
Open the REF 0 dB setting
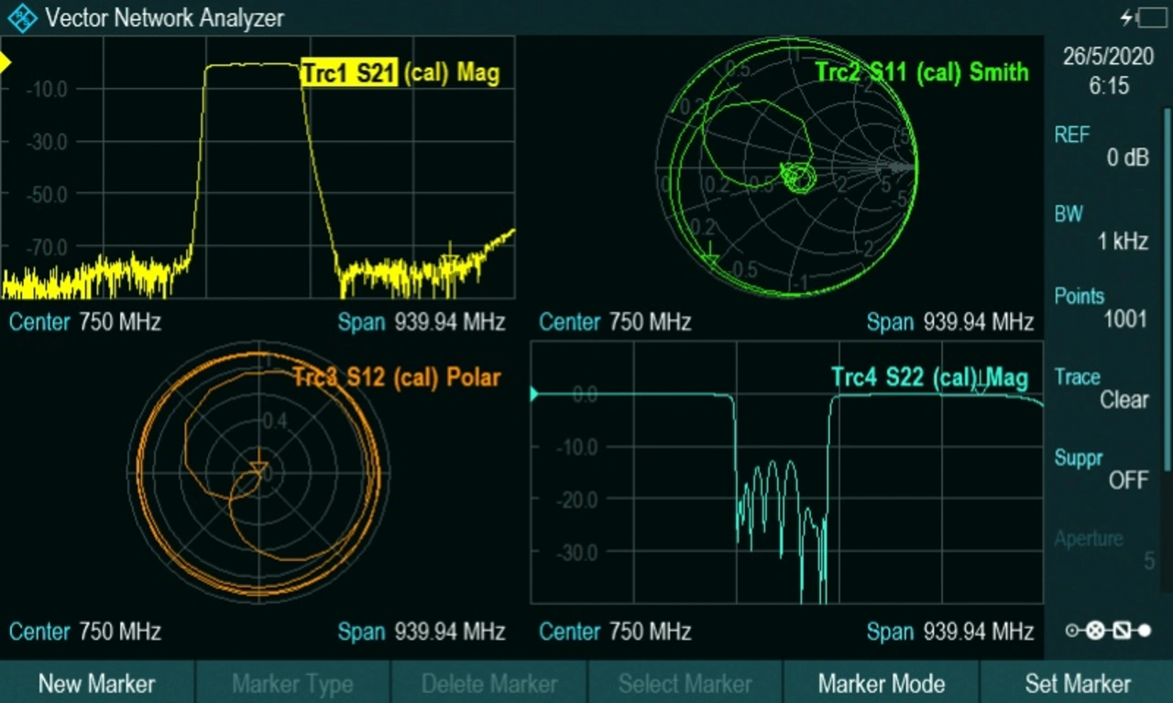coord(1102,146)
